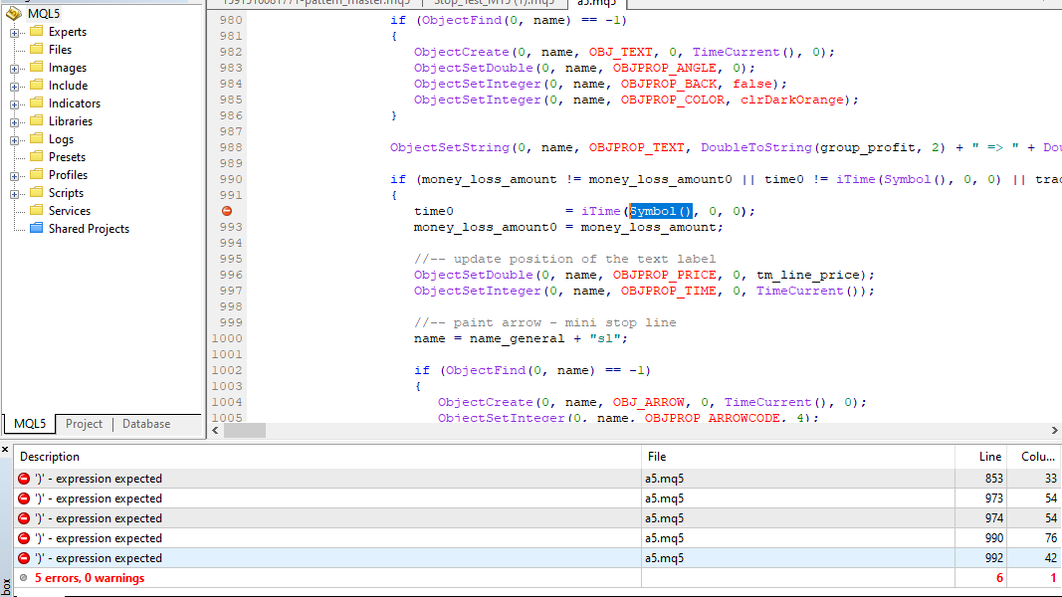Click the Presets folder icon
This screenshot has height=597, width=1062.
click(x=37, y=156)
